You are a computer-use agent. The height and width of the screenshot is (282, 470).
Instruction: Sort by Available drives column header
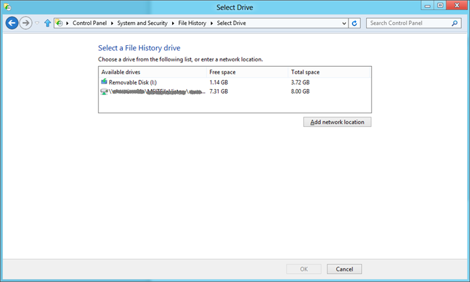point(152,72)
